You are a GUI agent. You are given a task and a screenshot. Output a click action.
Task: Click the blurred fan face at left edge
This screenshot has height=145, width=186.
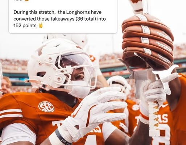point(5,85)
